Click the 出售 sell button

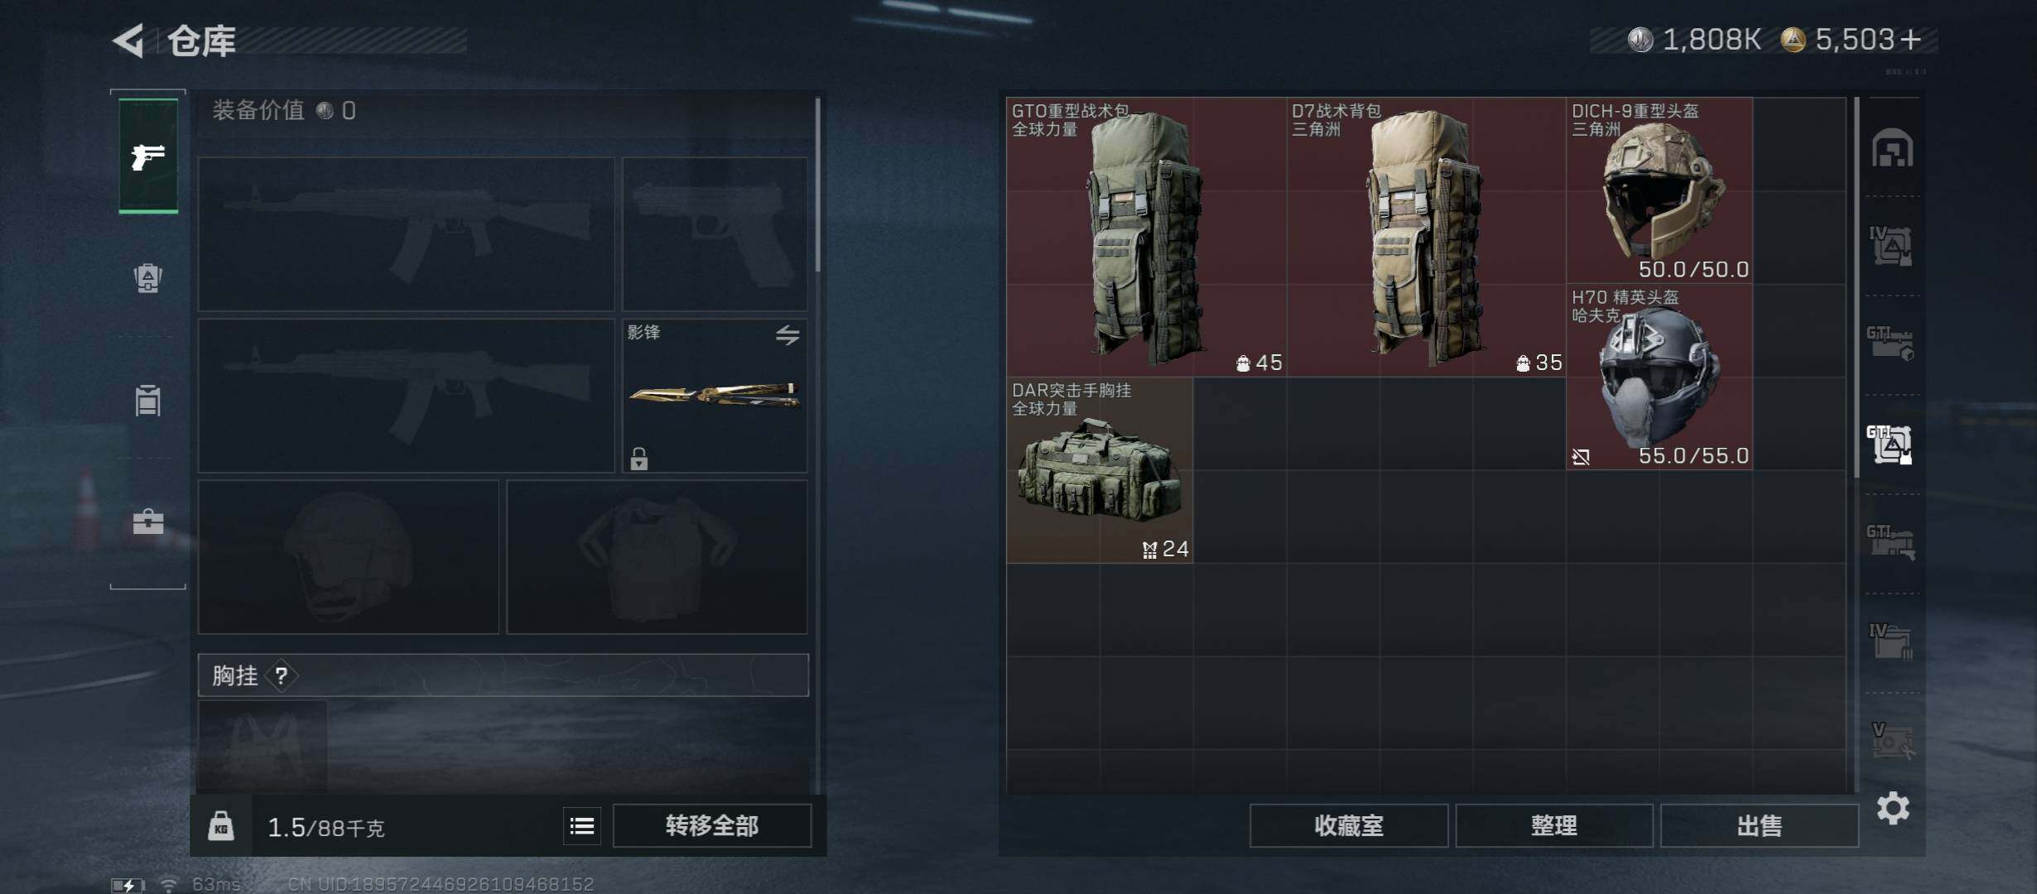[1760, 825]
